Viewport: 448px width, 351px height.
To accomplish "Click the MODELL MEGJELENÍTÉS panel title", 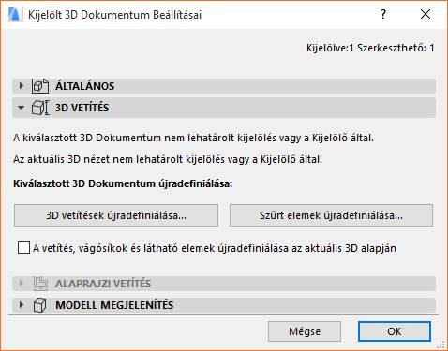I will click(x=114, y=305).
